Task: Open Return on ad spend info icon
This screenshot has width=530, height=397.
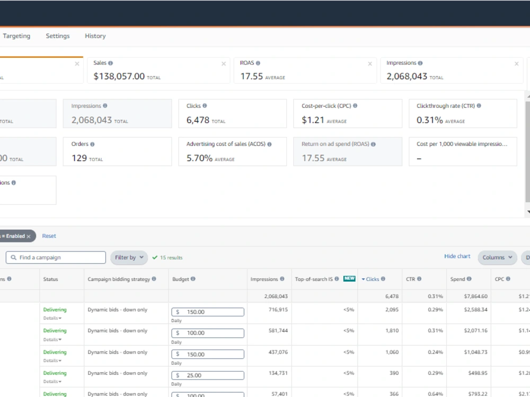Action: [373, 144]
